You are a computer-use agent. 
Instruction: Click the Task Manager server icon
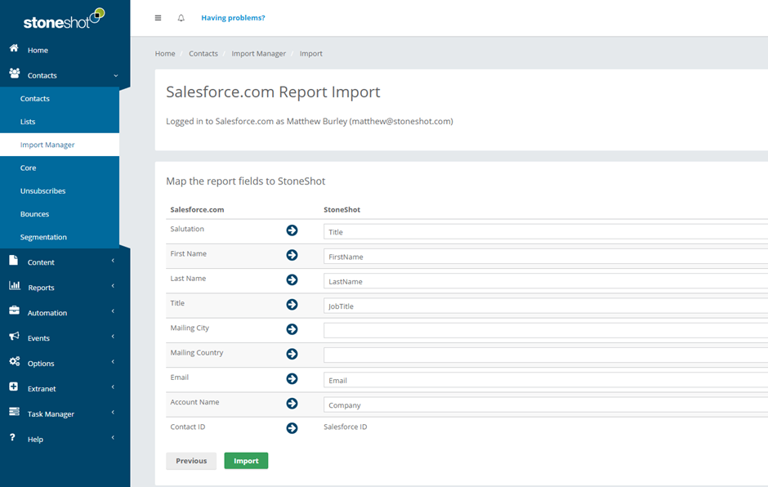[x=14, y=412]
